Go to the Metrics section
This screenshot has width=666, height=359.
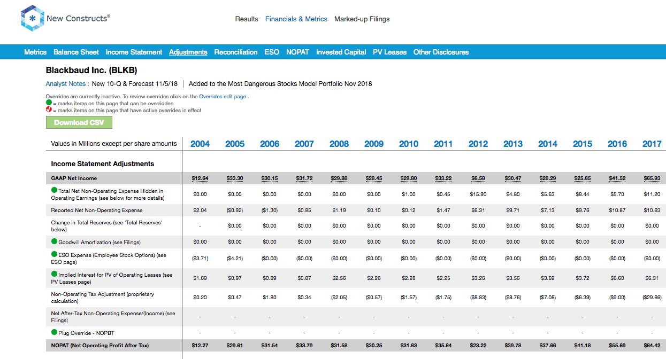(x=35, y=52)
